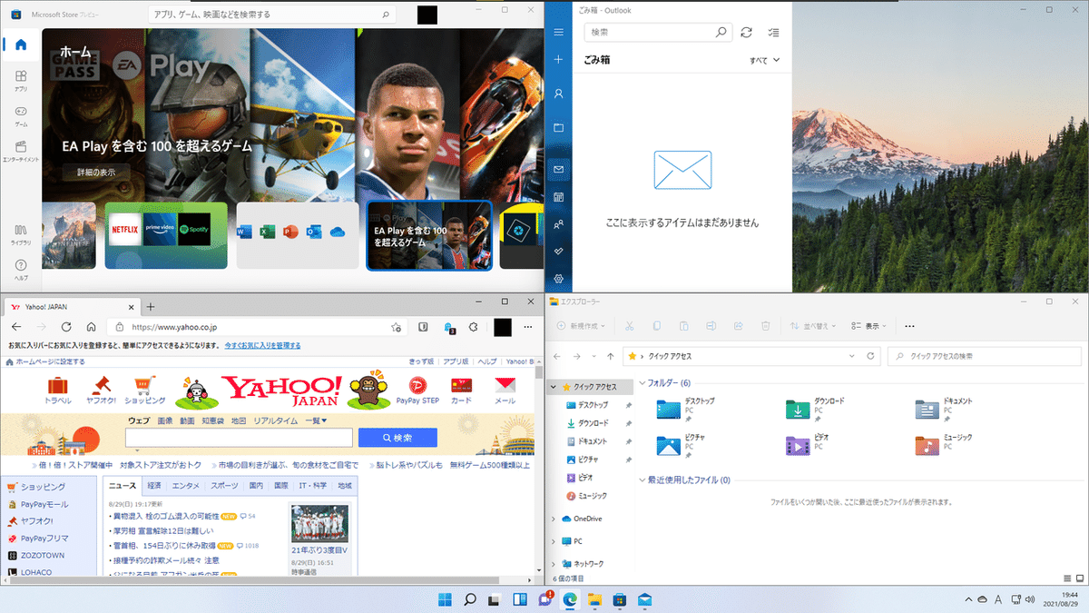Switch to エンタメ news tab
1089x613 pixels.
186,486
